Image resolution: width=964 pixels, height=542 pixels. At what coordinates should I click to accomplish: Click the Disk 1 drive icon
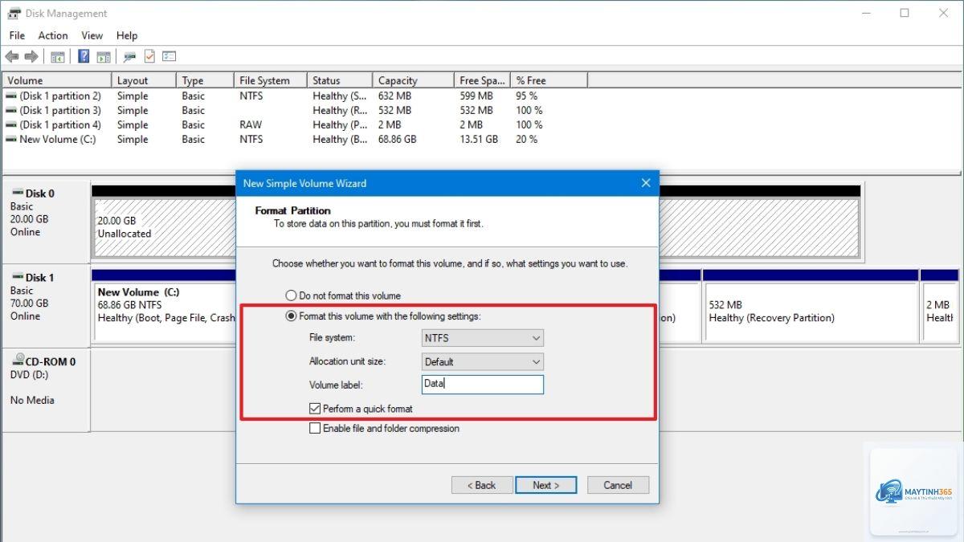click(x=17, y=278)
